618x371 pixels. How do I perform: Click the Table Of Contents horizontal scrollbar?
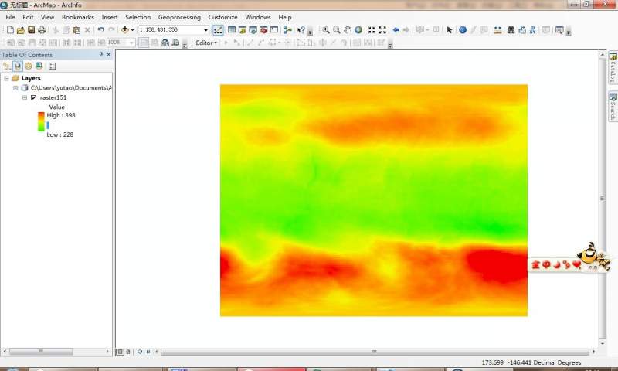(x=41, y=351)
